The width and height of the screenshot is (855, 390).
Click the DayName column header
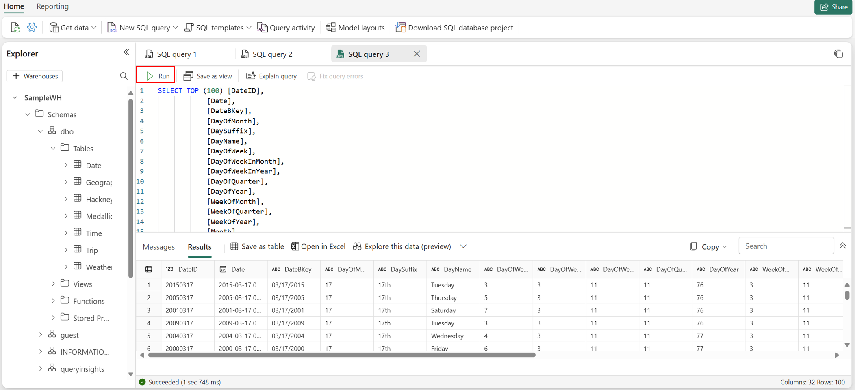[x=453, y=269]
